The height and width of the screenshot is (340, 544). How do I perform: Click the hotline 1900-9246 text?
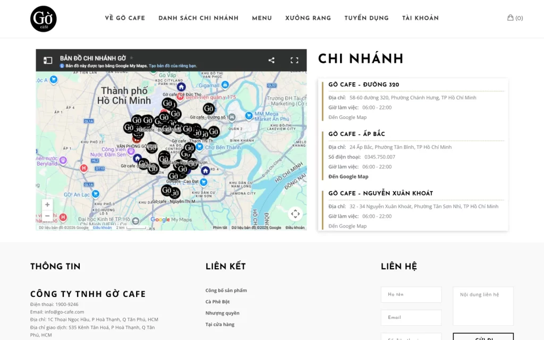[x=66, y=304]
